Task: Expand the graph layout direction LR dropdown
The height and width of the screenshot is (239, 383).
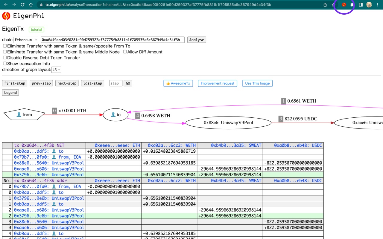Action: (56, 70)
